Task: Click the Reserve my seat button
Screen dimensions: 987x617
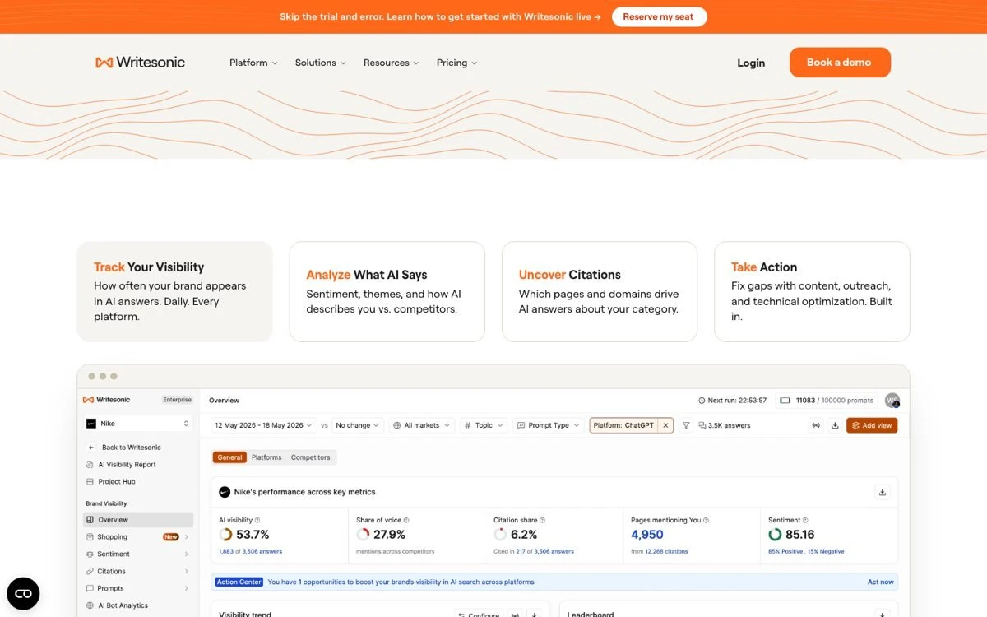Action: 659,16
